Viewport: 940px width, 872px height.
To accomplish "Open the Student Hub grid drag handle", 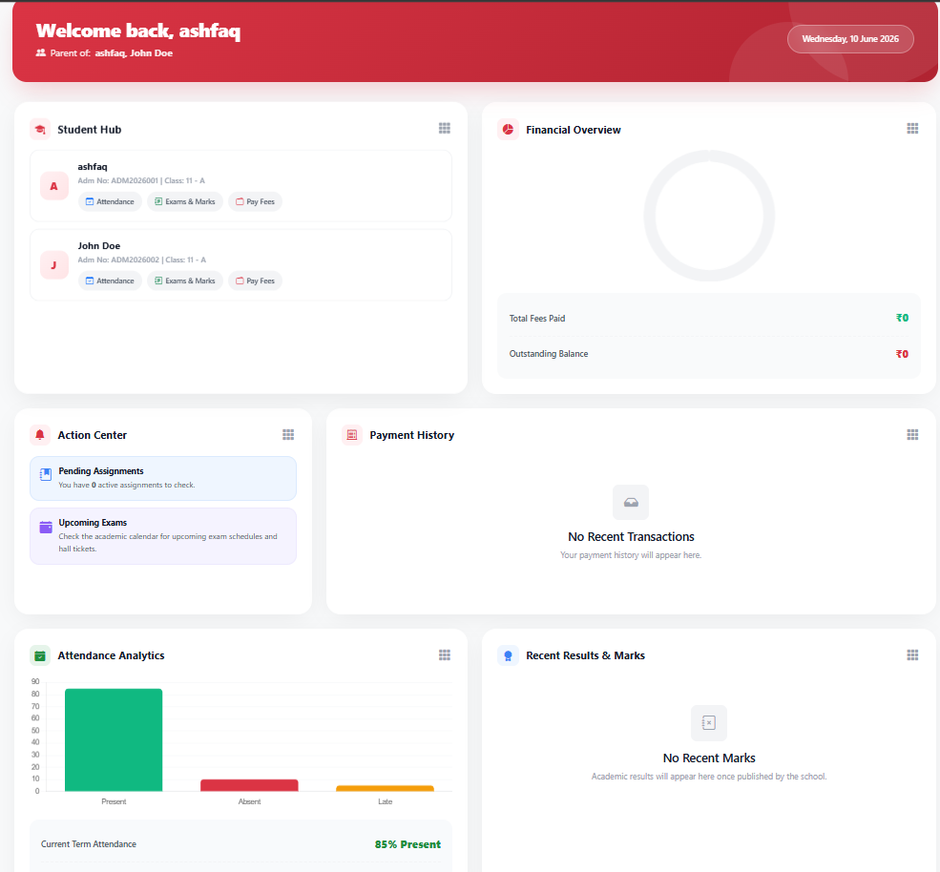I will click(444, 128).
